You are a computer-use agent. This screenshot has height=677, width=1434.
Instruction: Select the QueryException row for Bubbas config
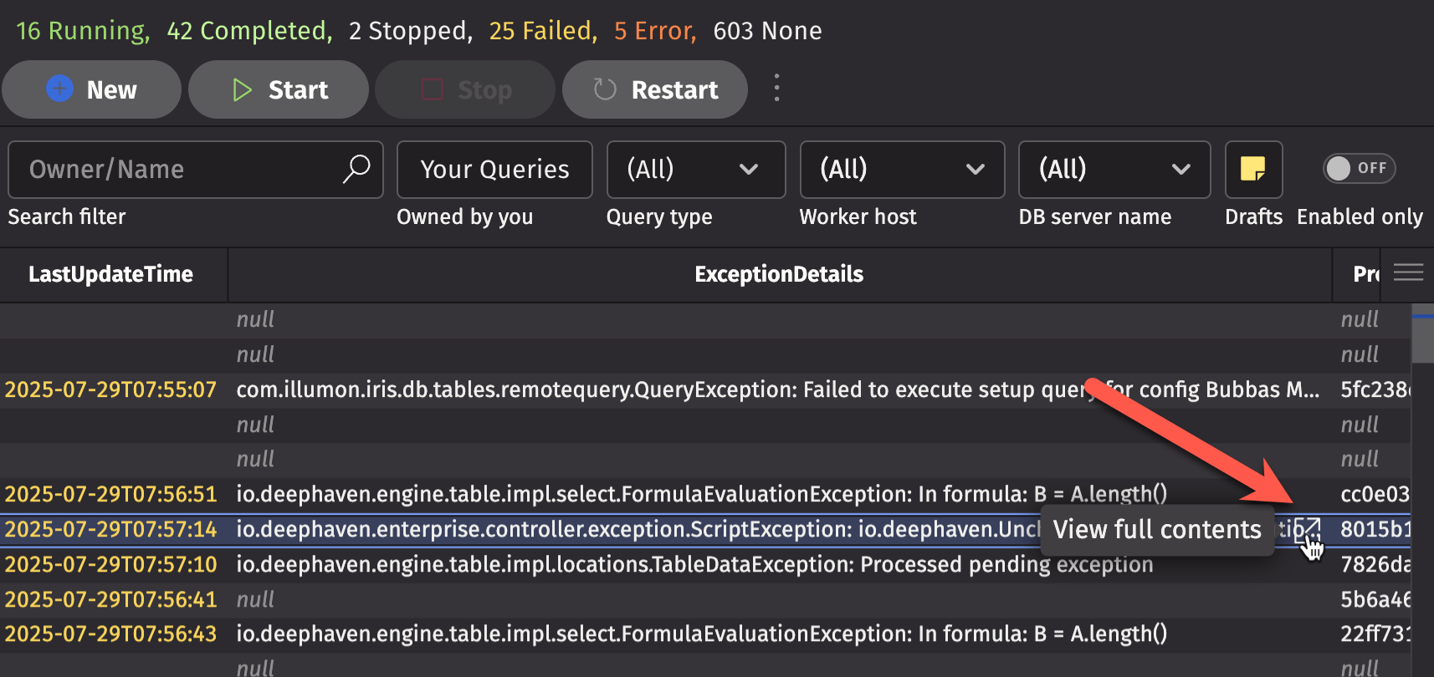669,390
